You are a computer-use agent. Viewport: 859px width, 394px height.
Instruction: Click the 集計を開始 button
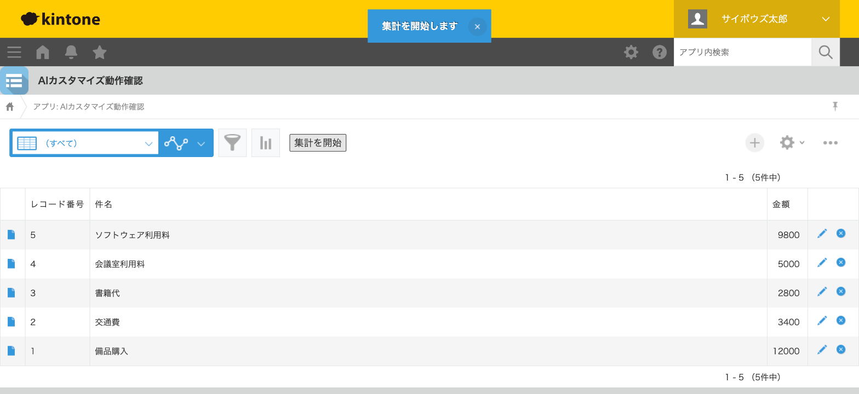[318, 143]
